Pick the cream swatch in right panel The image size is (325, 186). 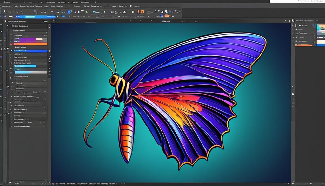(x=321, y=42)
